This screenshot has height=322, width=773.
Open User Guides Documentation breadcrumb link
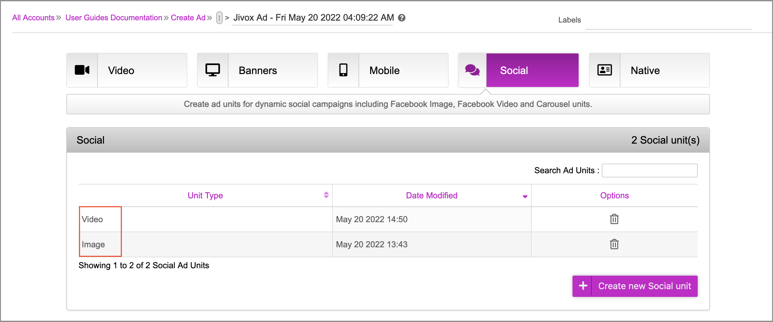[x=114, y=18]
